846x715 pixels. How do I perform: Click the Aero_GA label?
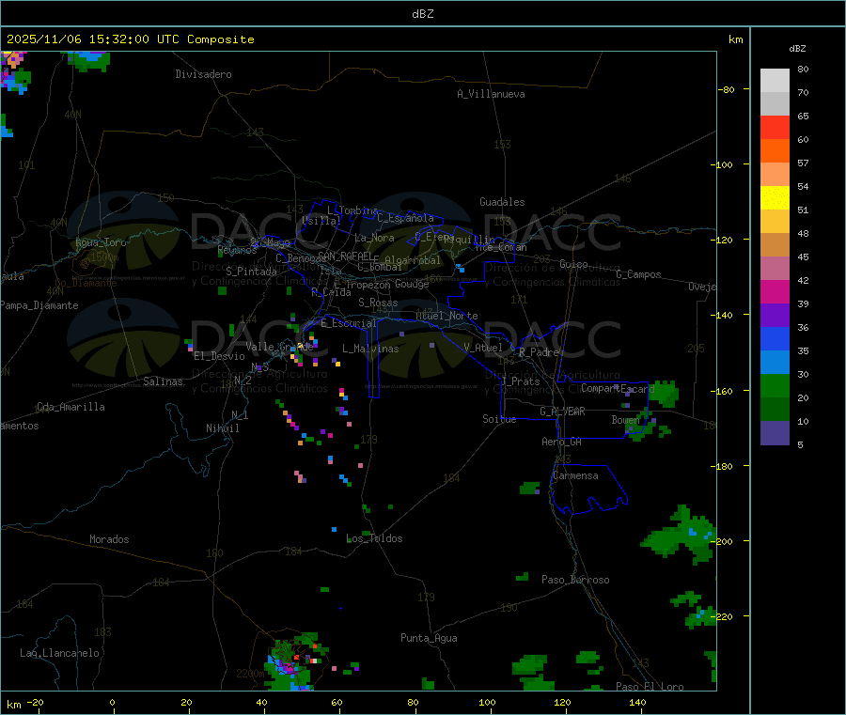(x=562, y=442)
